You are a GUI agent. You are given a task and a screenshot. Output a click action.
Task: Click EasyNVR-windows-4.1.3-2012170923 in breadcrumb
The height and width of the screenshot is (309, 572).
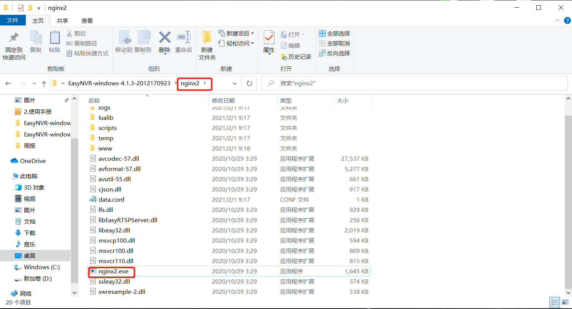(119, 83)
